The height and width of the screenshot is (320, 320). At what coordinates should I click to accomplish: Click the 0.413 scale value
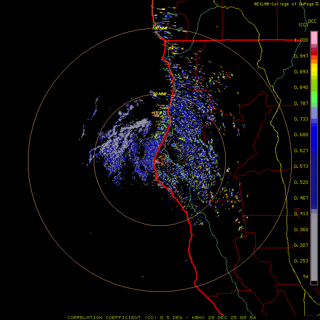[x=301, y=214]
